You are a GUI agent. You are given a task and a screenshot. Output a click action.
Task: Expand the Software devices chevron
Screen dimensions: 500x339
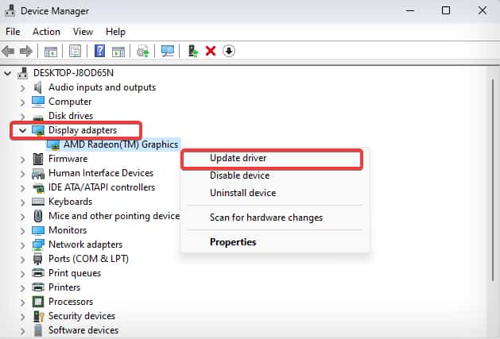(x=22, y=331)
